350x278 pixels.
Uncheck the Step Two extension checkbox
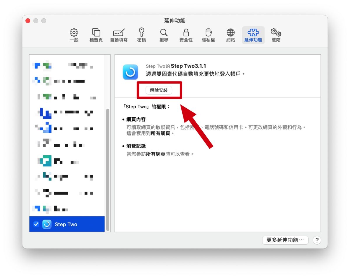coord(36,224)
